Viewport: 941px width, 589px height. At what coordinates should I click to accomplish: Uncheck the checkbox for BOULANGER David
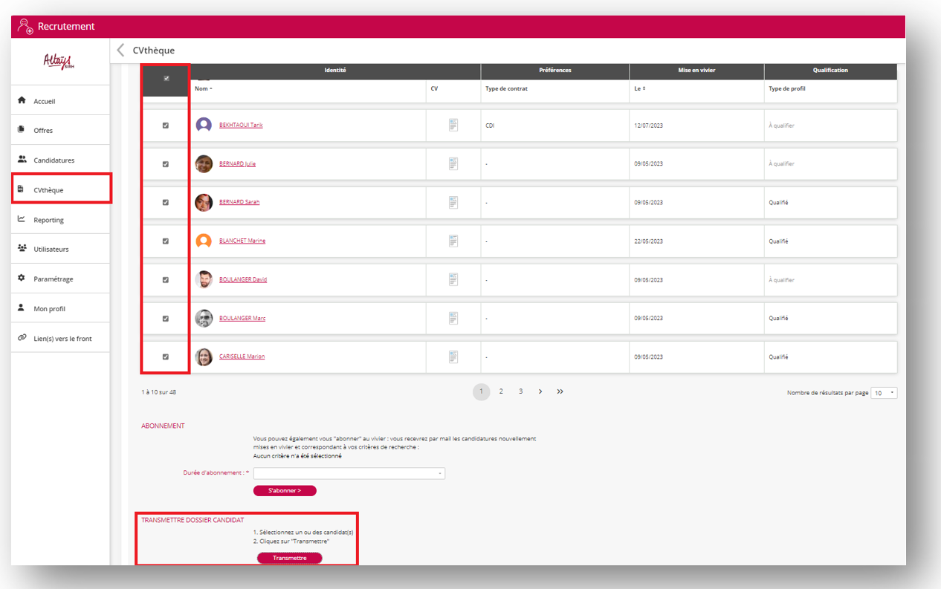pos(166,280)
